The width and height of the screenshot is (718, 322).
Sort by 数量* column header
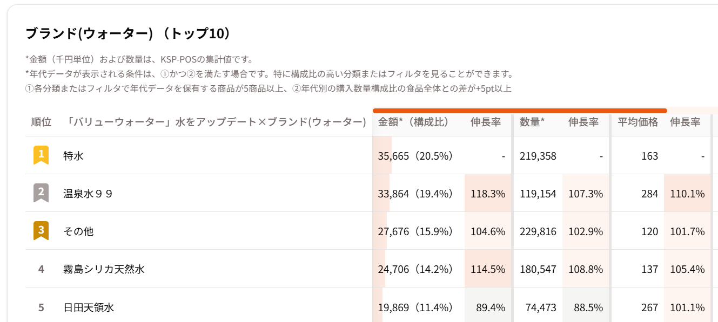tap(532, 122)
